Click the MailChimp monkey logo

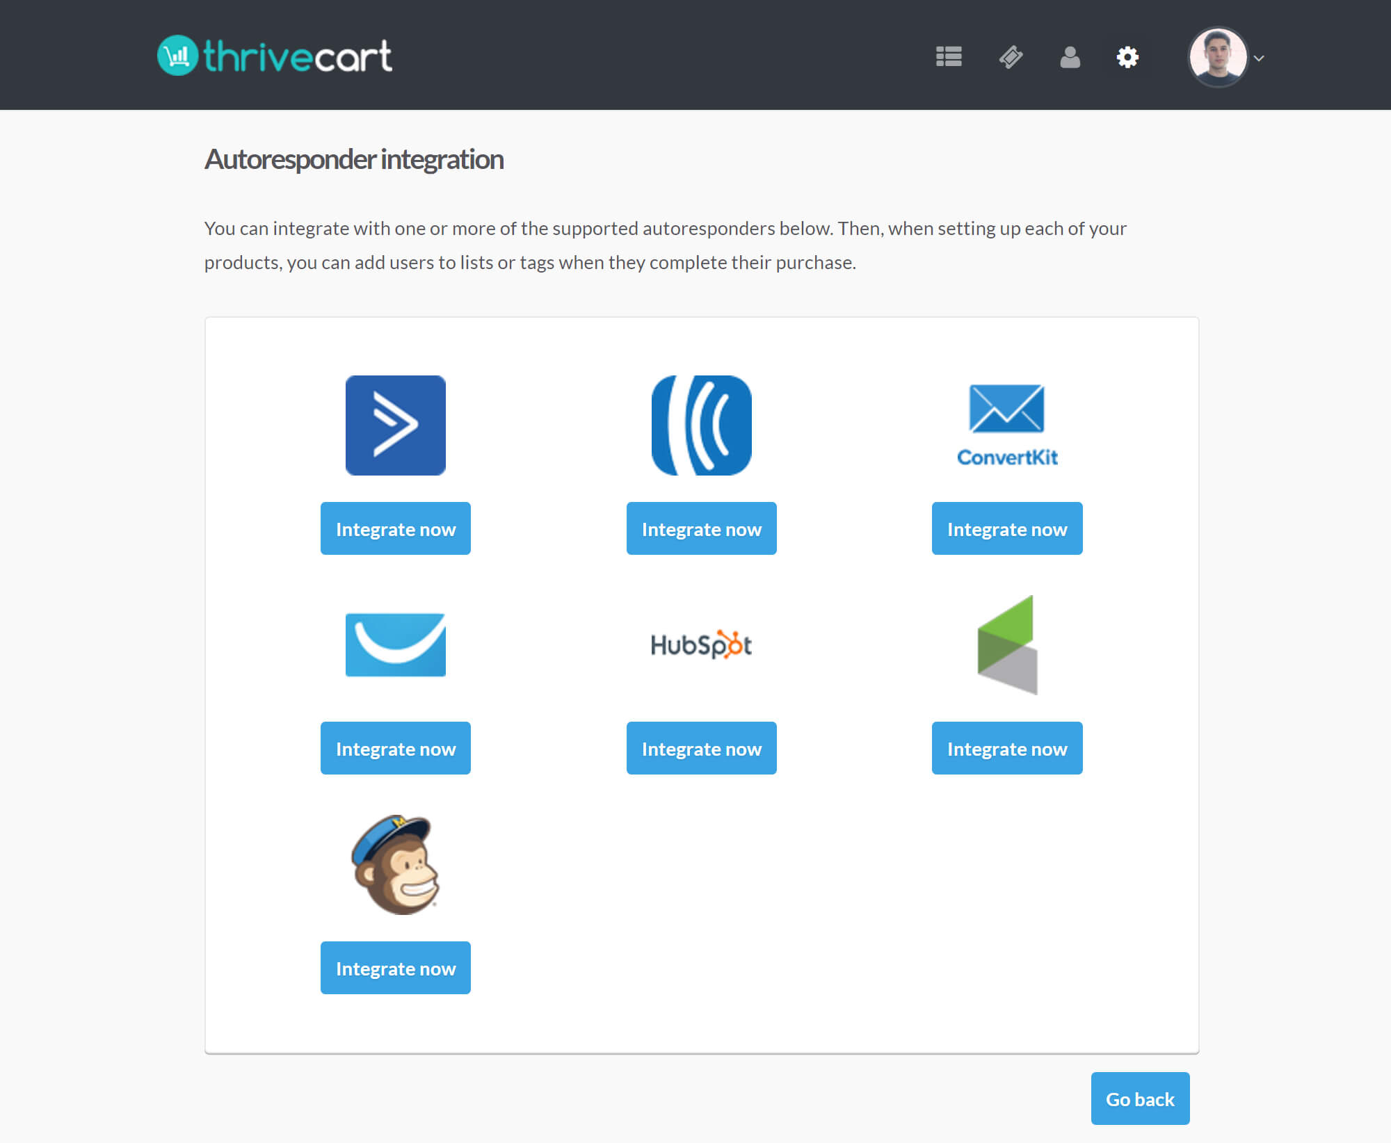coord(396,864)
